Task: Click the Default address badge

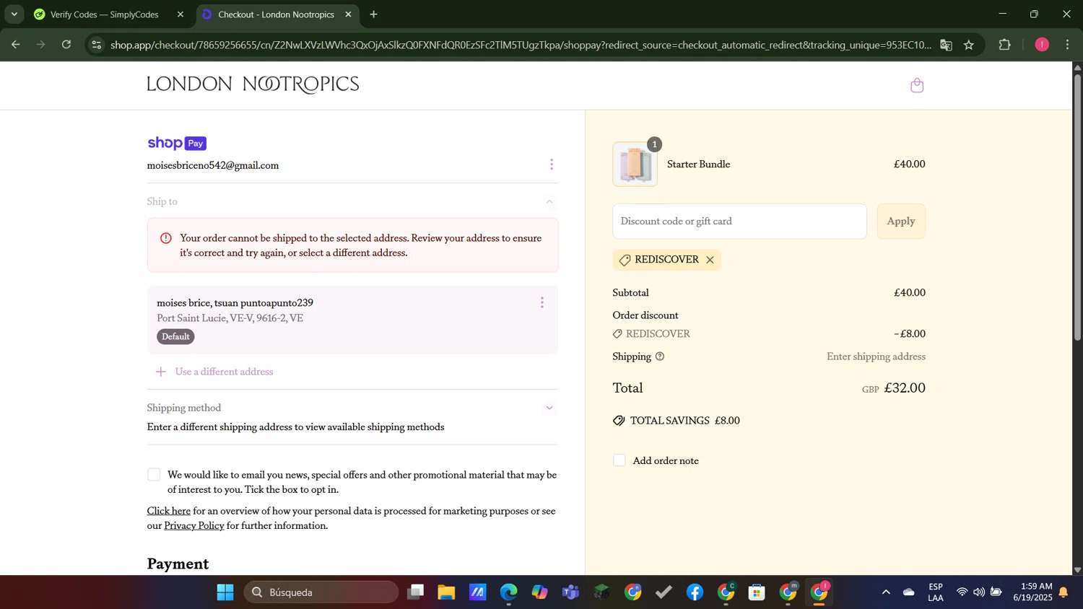Action: tap(175, 337)
